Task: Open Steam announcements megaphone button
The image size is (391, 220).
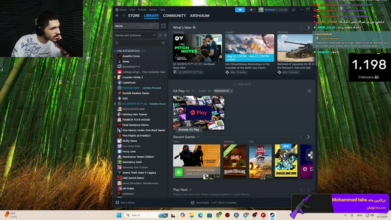Action: [240, 10]
